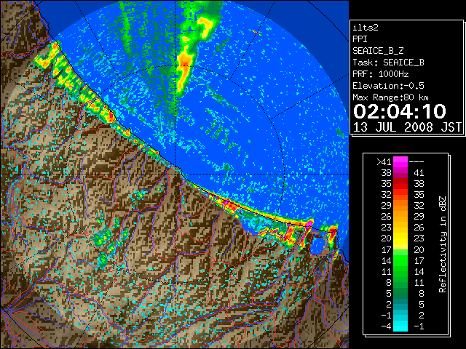Click the magenta >41 legend swatch
The image size is (466, 349).
(x=400, y=161)
